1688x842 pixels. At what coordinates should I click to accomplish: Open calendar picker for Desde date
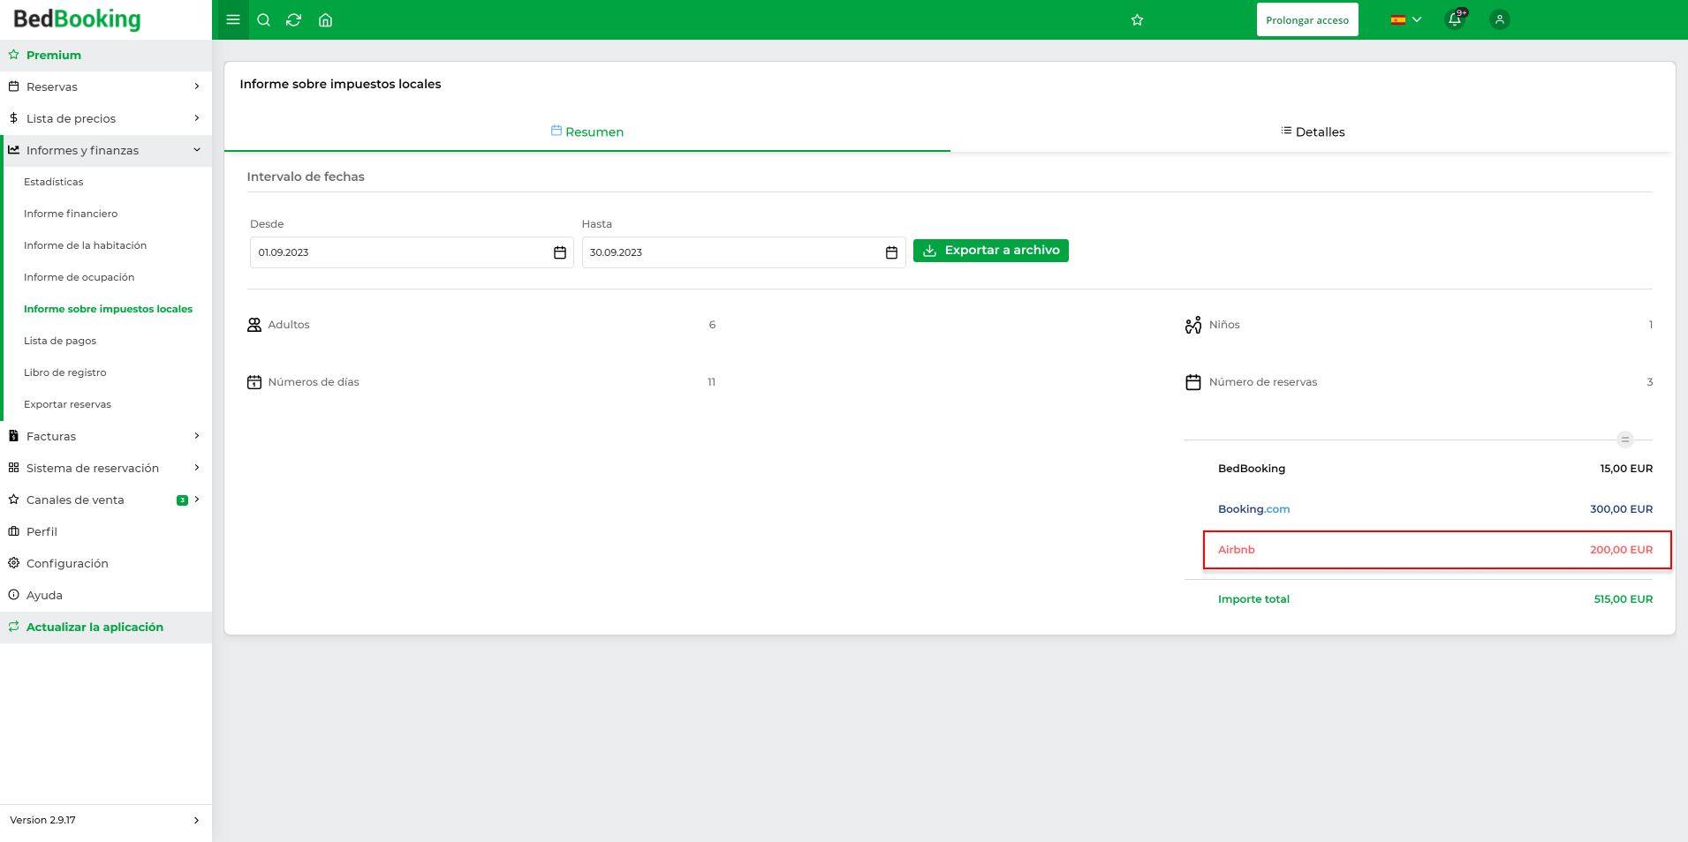(560, 252)
